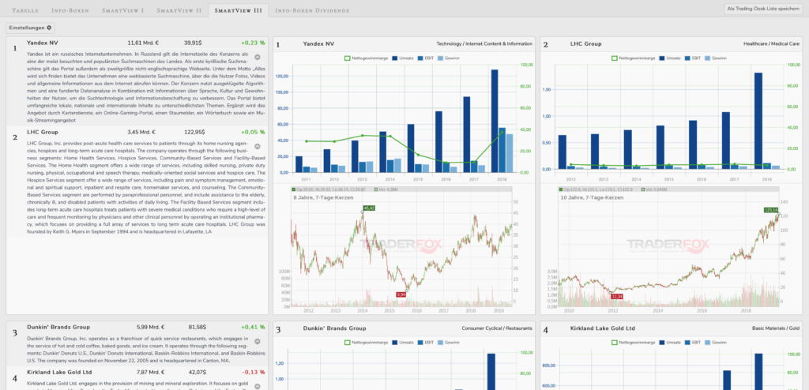Open the Einstellungen settings button

[31, 28]
